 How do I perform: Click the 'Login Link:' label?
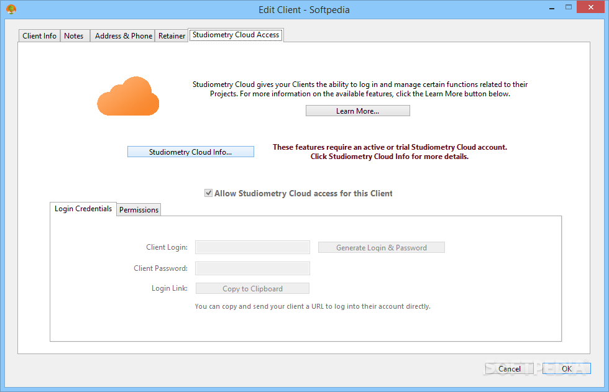(169, 288)
